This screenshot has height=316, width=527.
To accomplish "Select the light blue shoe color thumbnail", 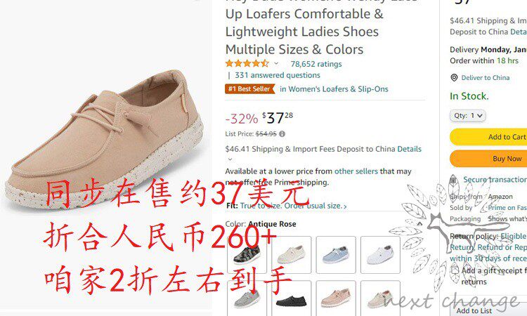I will click(x=336, y=255).
